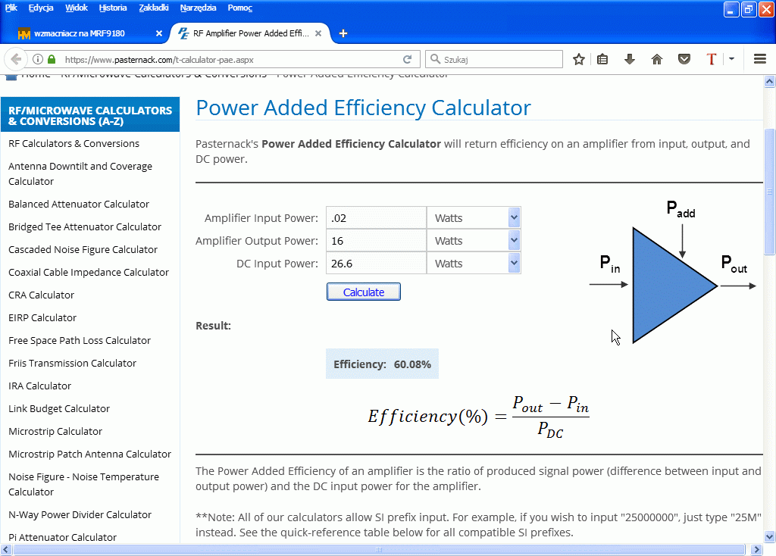Open the Friis Transmission Calculator link
The width and height of the screenshot is (776, 556).
72,363
